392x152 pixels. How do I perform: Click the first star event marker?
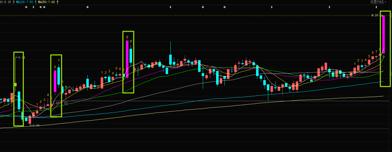(x=26, y=7)
